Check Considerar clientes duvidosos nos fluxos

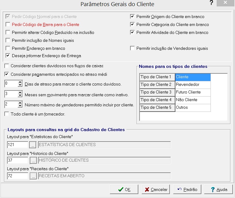7,66
